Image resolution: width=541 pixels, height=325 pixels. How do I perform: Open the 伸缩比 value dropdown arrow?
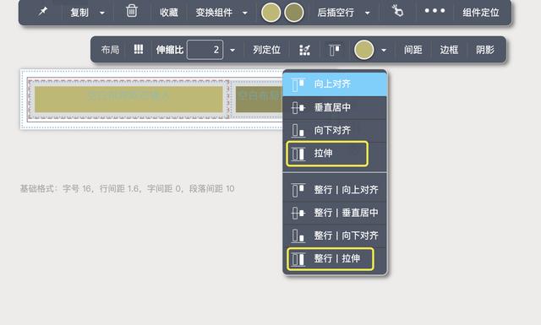[x=232, y=51]
